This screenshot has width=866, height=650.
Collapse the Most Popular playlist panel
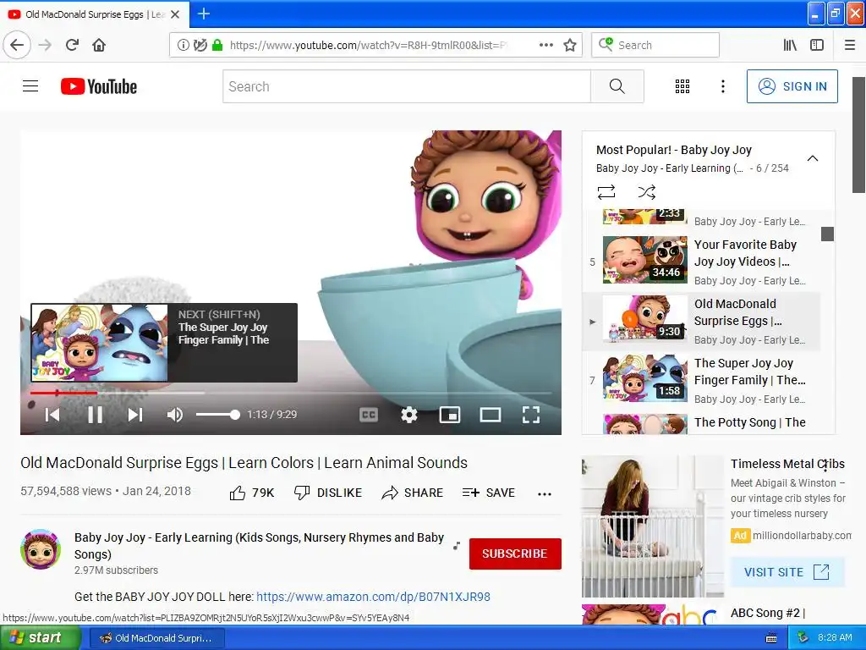pos(813,158)
